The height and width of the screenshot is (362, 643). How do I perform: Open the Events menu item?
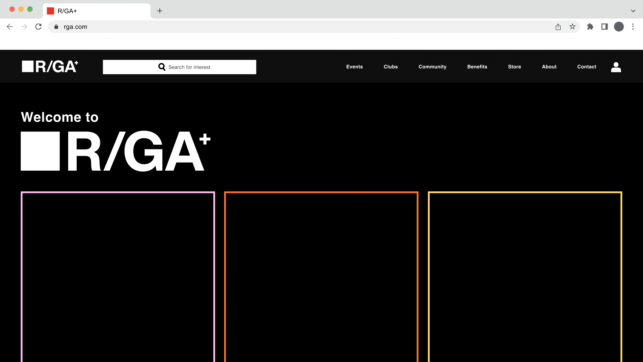354,67
